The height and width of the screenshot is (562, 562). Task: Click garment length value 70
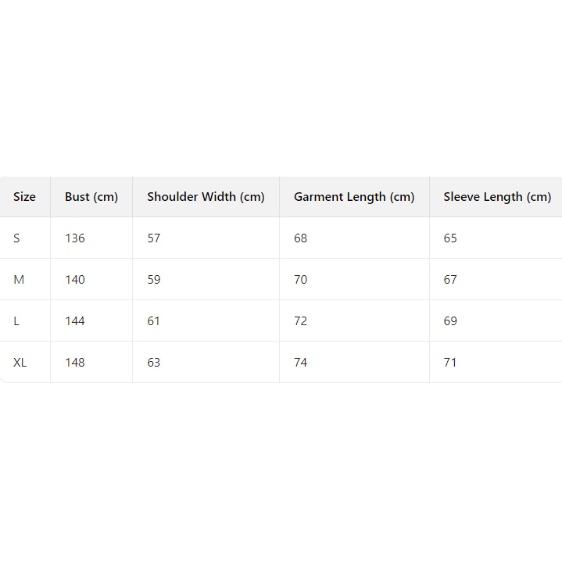pyautogui.click(x=301, y=280)
